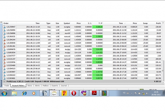
Task: Click the profit value 334.00
Action: pyautogui.click(x=158, y=40)
